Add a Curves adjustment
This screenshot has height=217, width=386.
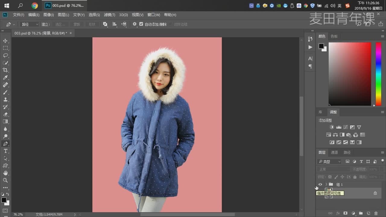pyautogui.click(x=346, y=127)
